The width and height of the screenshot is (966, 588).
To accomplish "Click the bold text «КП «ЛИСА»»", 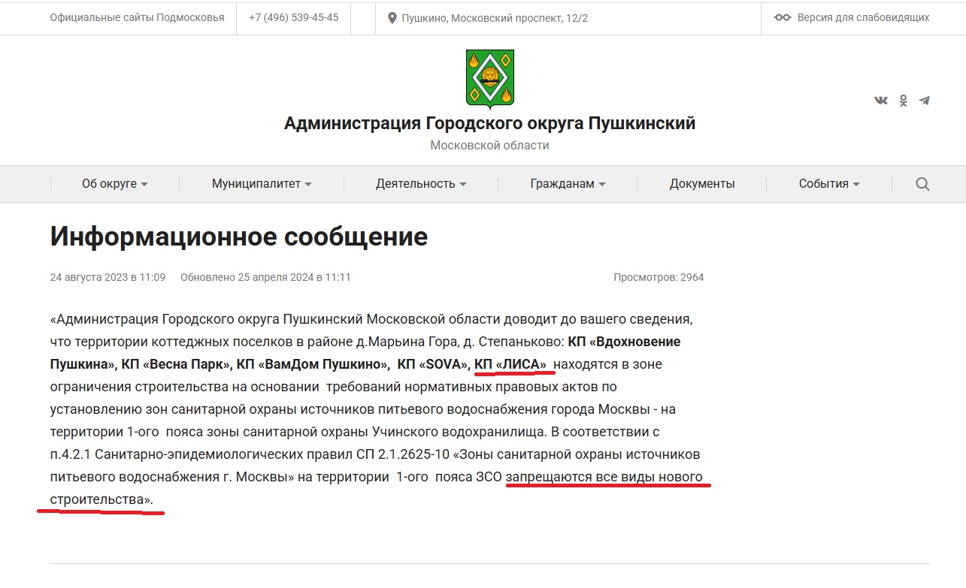I will pyautogui.click(x=510, y=364).
